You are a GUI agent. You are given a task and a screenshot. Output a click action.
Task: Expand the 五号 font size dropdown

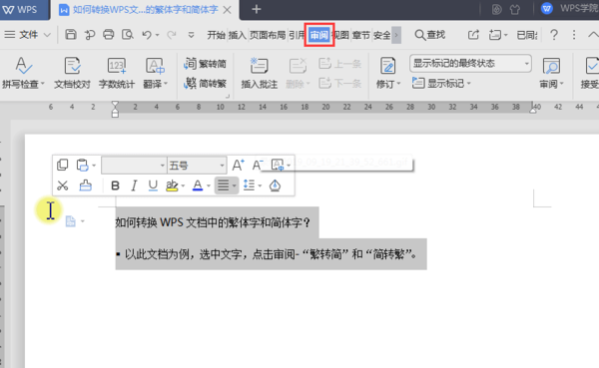tap(197, 166)
